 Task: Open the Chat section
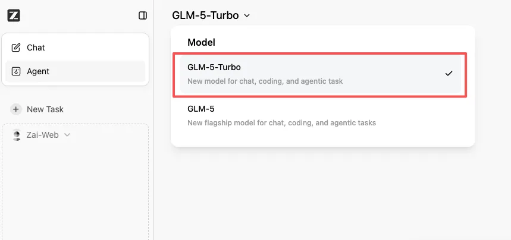pos(76,48)
